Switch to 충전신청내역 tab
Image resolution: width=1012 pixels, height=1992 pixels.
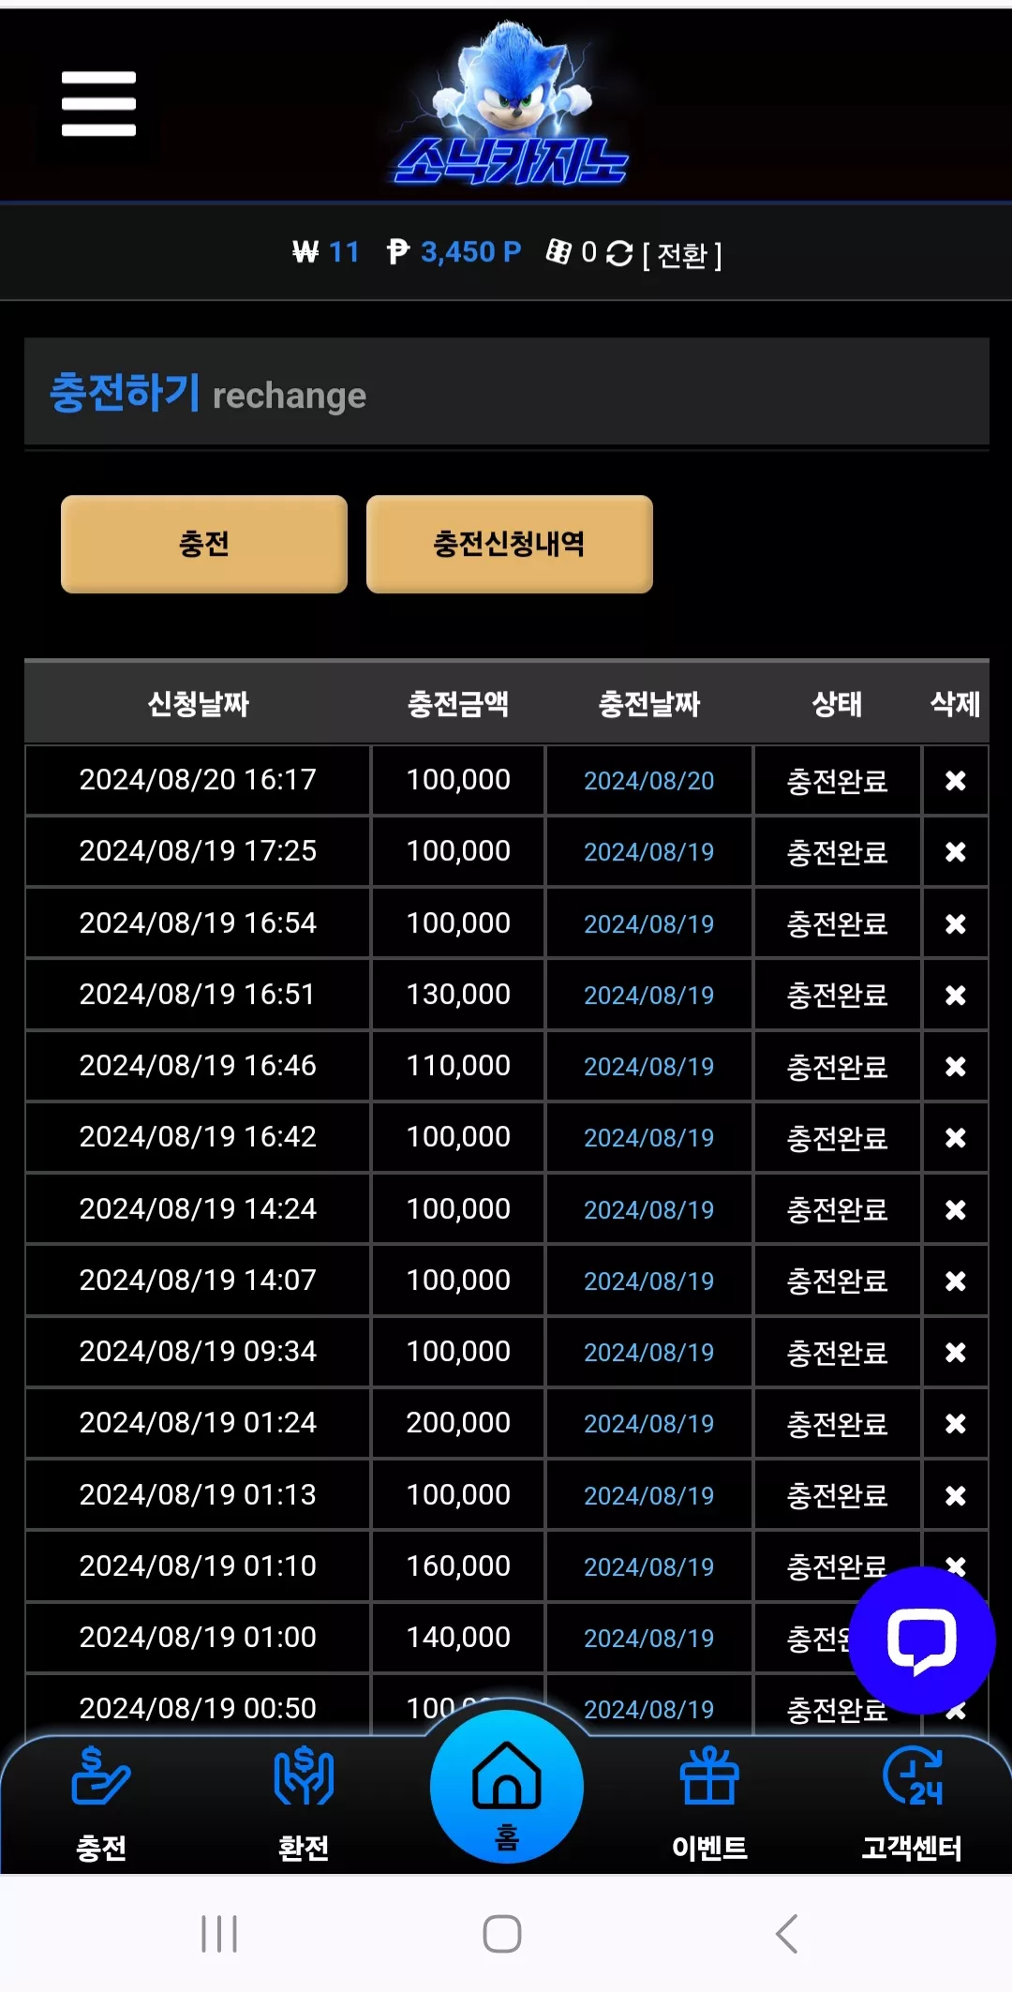click(x=510, y=544)
